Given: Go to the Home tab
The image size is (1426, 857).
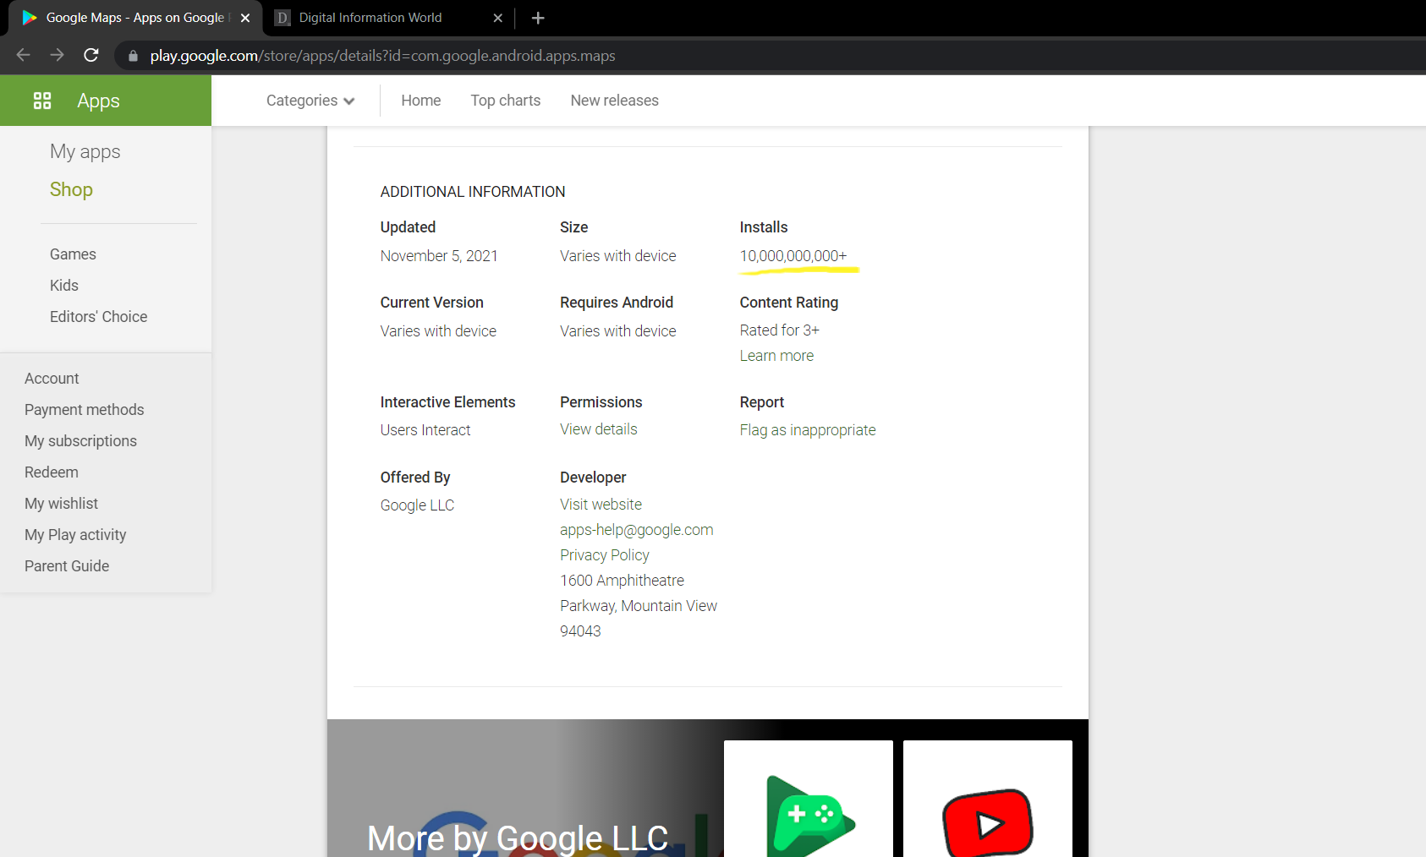Looking at the screenshot, I should click(421, 101).
